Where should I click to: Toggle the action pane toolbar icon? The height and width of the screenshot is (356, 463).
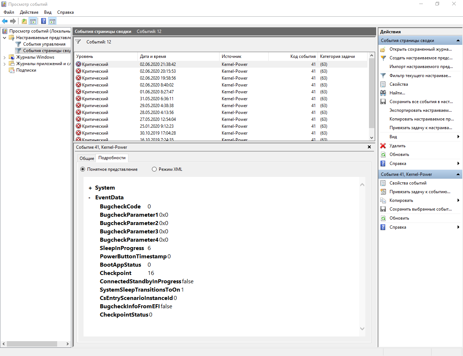point(52,21)
